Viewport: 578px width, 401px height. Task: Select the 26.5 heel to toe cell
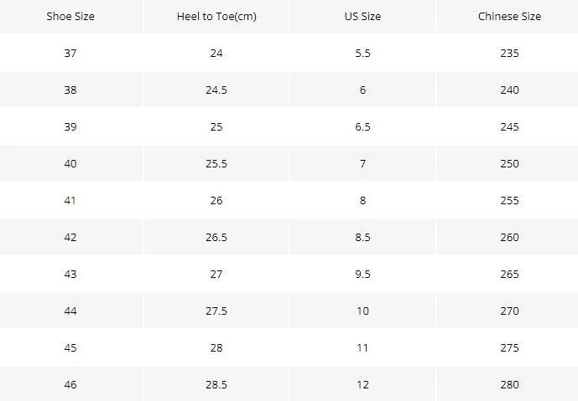point(216,237)
